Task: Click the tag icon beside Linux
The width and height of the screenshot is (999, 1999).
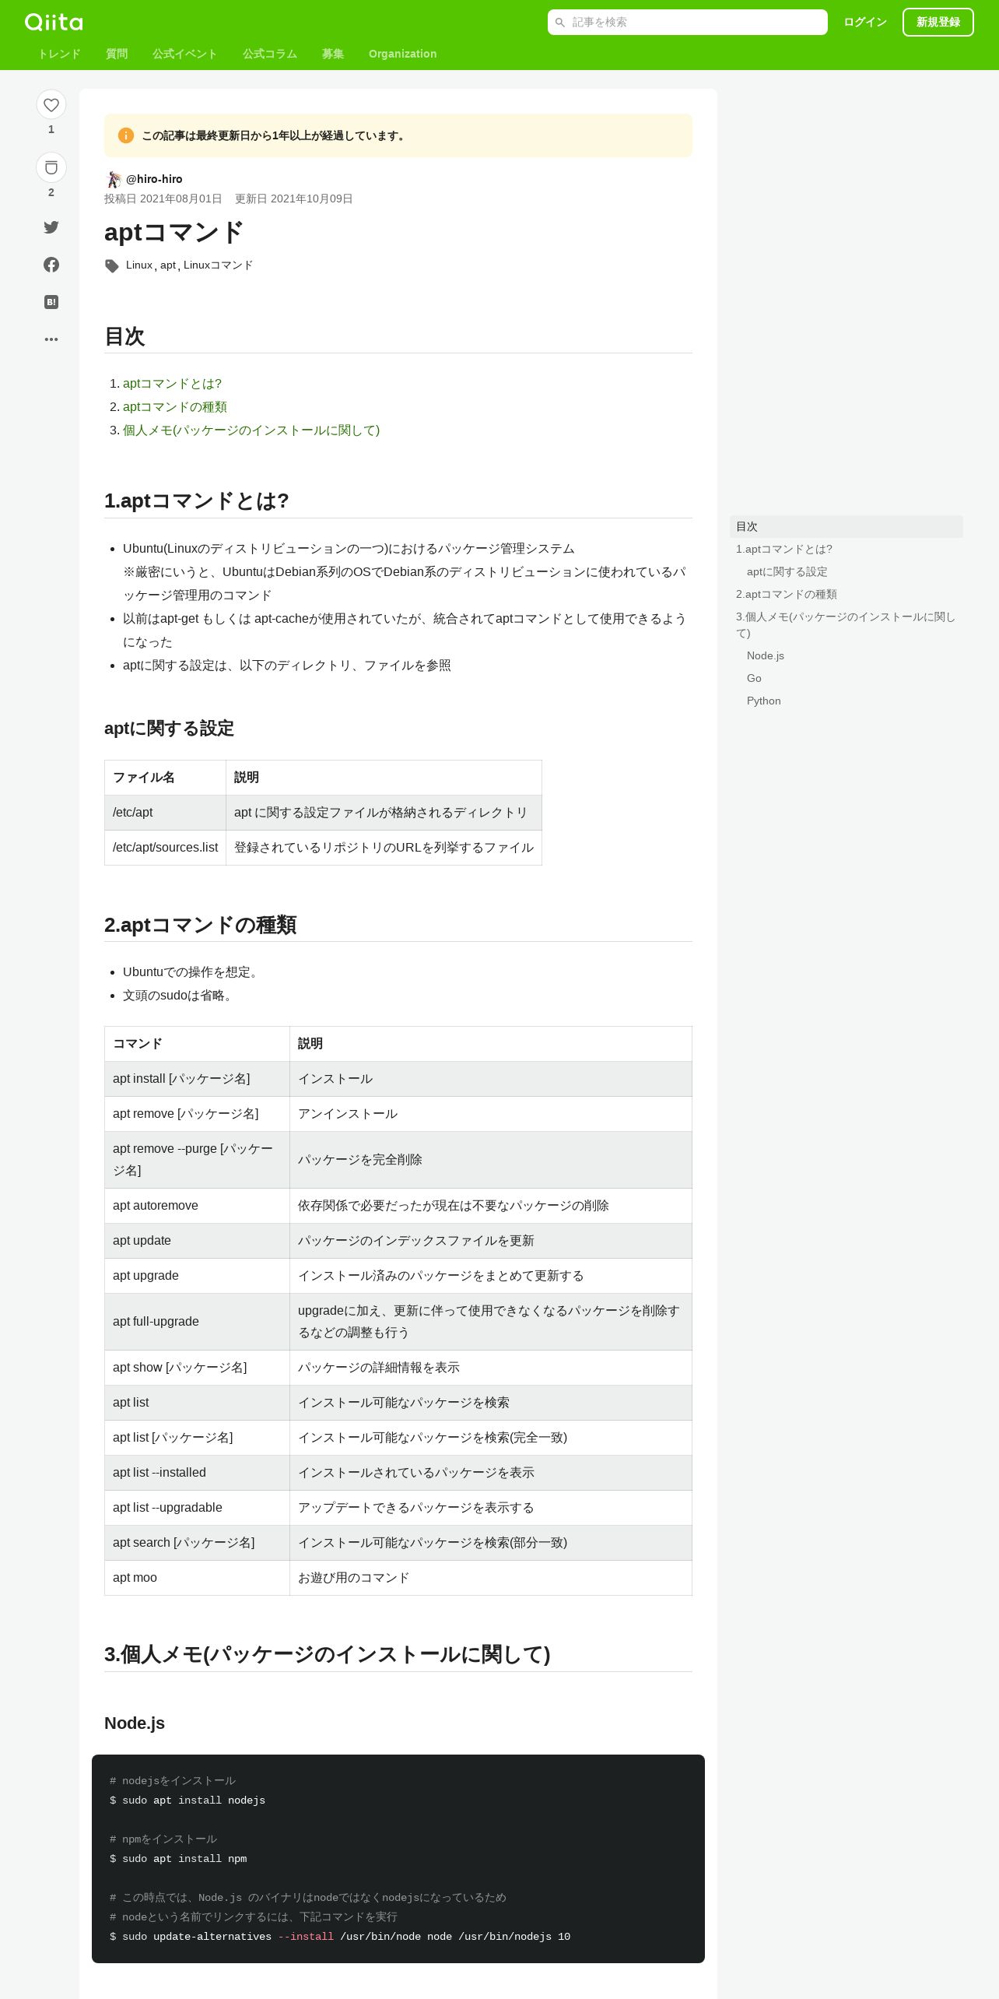Action: [112, 265]
